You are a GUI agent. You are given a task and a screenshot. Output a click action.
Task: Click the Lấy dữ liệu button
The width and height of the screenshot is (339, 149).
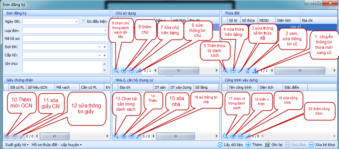coord(230,145)
